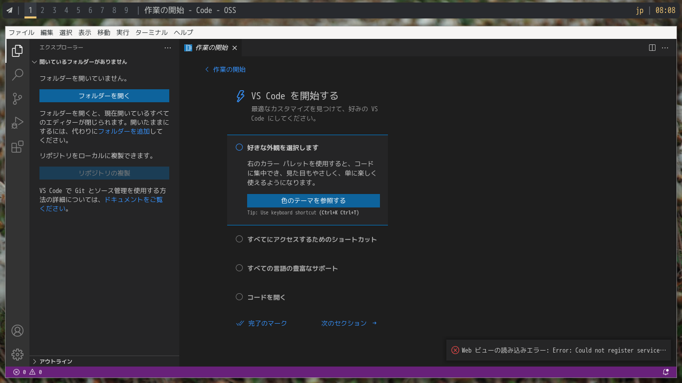Viewport: 682px width, 383px height.
Task: Expand the アウトライン section
Action: [x=104, y=361]
